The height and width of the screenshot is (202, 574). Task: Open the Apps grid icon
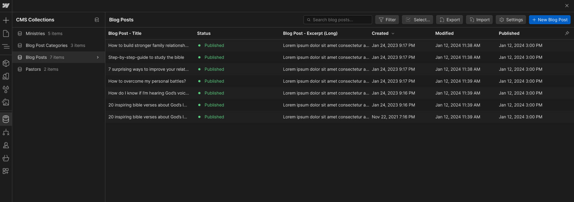[x=6, y=171]
